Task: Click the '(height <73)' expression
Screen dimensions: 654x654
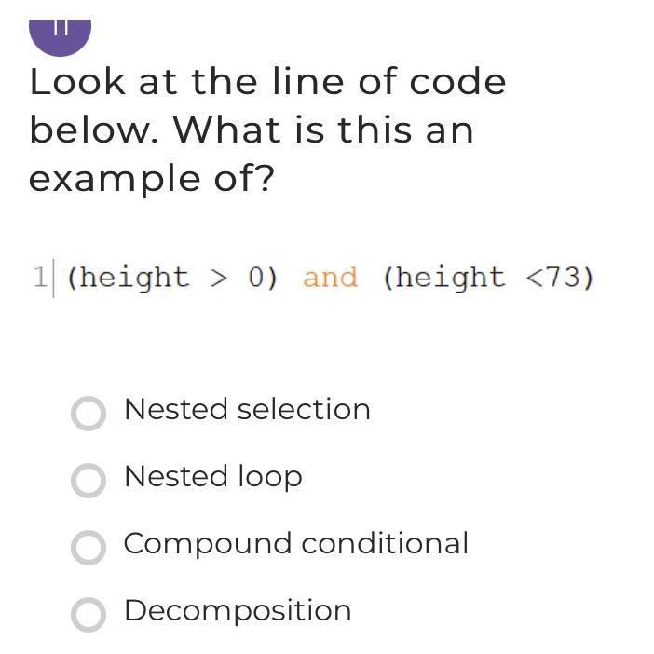Action: tap(487, 278)
